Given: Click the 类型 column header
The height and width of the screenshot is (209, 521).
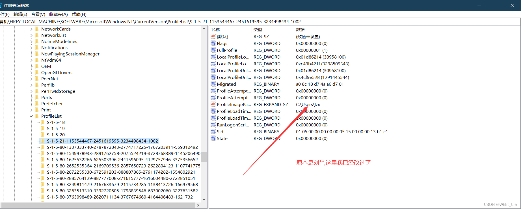Looking at the screenshot, I should point(273,29).
